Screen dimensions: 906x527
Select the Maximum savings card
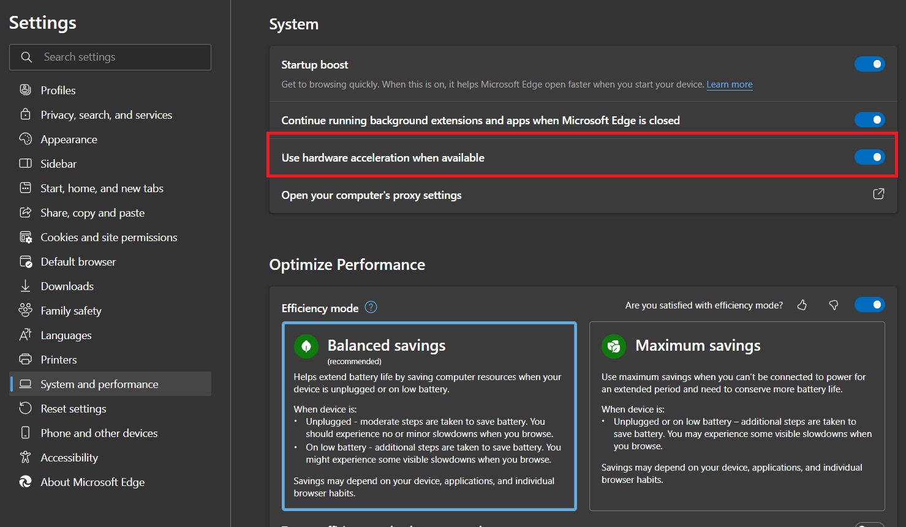coord(737,416)
